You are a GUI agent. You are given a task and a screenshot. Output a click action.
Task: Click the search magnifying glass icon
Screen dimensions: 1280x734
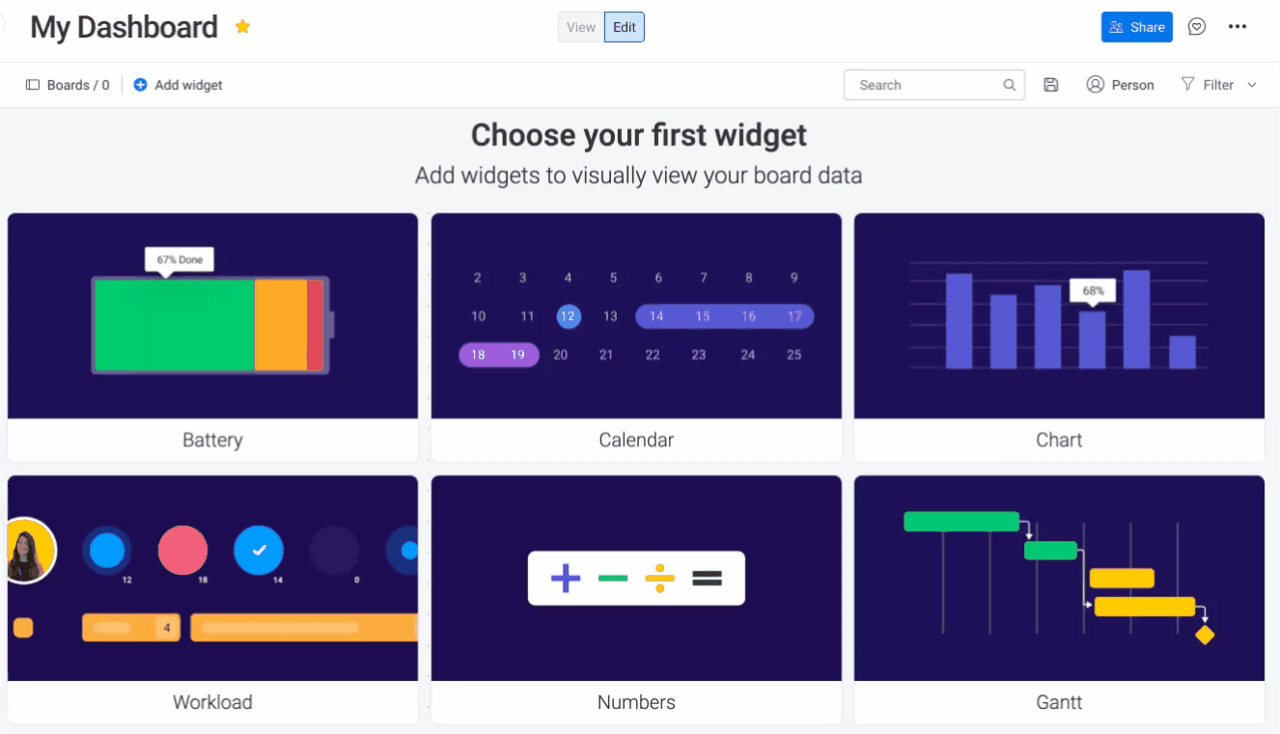(1009, 85)
